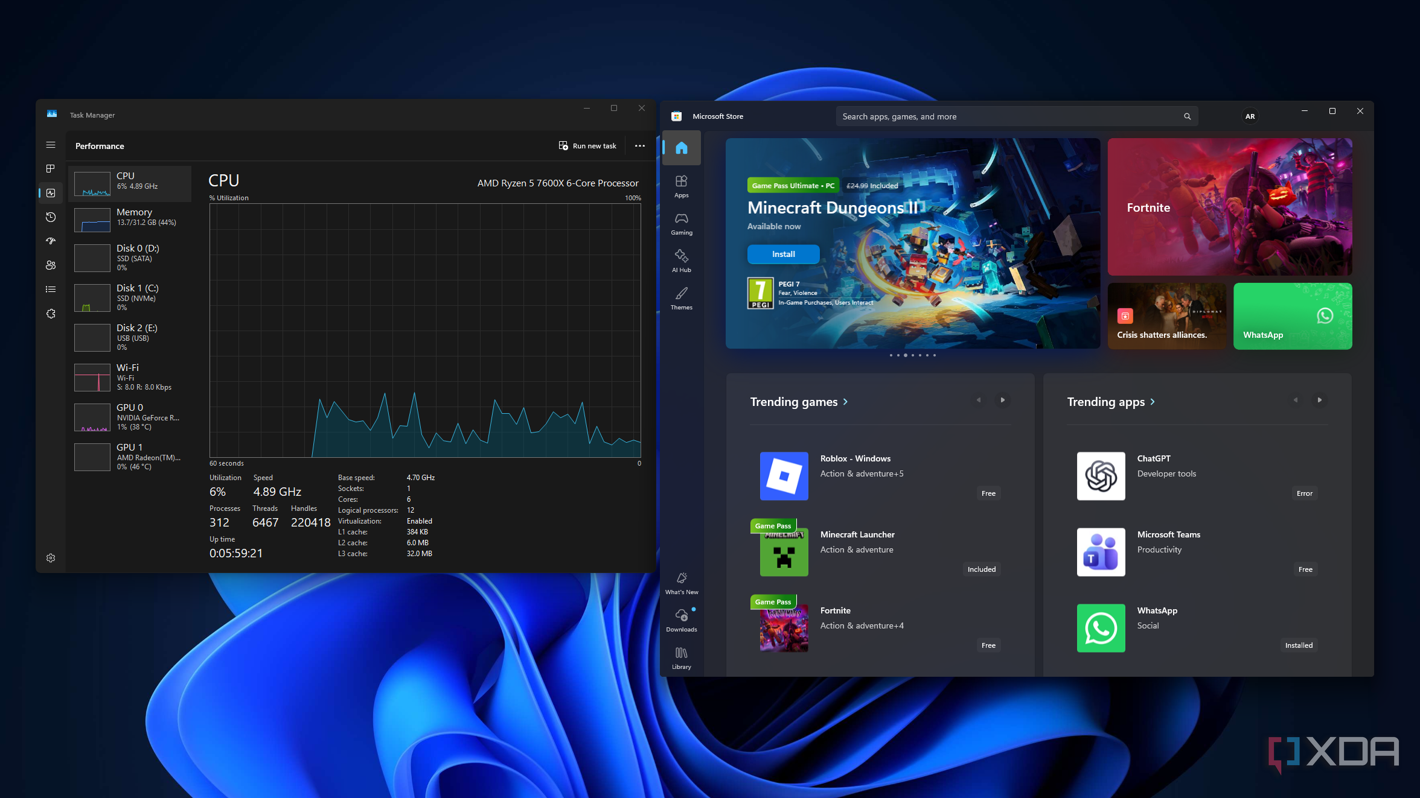Go to Microsoft Store Home

click(682, 148)
